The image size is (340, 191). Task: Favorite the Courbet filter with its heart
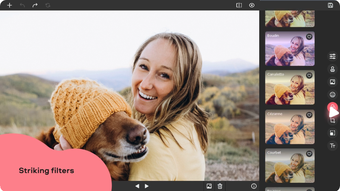[x=309, y=154]
